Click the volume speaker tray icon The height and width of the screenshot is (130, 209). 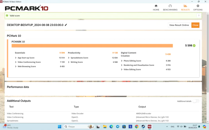pyautogui.click(x=181, y=127)
